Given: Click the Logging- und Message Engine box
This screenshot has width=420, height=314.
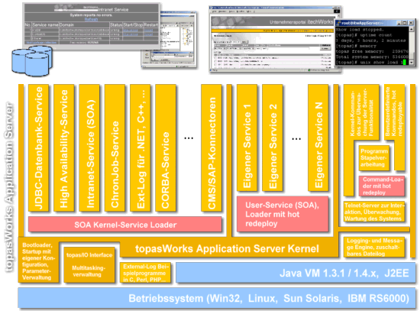Looking at the screenshot, I should (374, 248).
